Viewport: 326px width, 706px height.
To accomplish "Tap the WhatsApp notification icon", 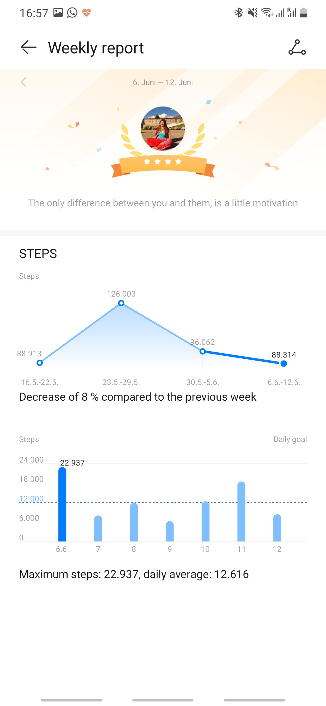I will [x=72, y=13].
